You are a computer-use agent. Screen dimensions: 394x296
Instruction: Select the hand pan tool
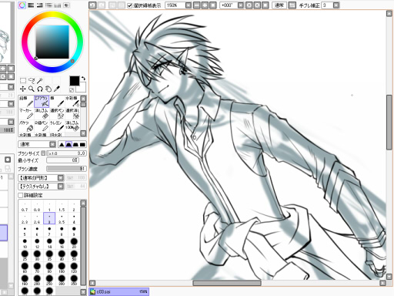point(48,89)
